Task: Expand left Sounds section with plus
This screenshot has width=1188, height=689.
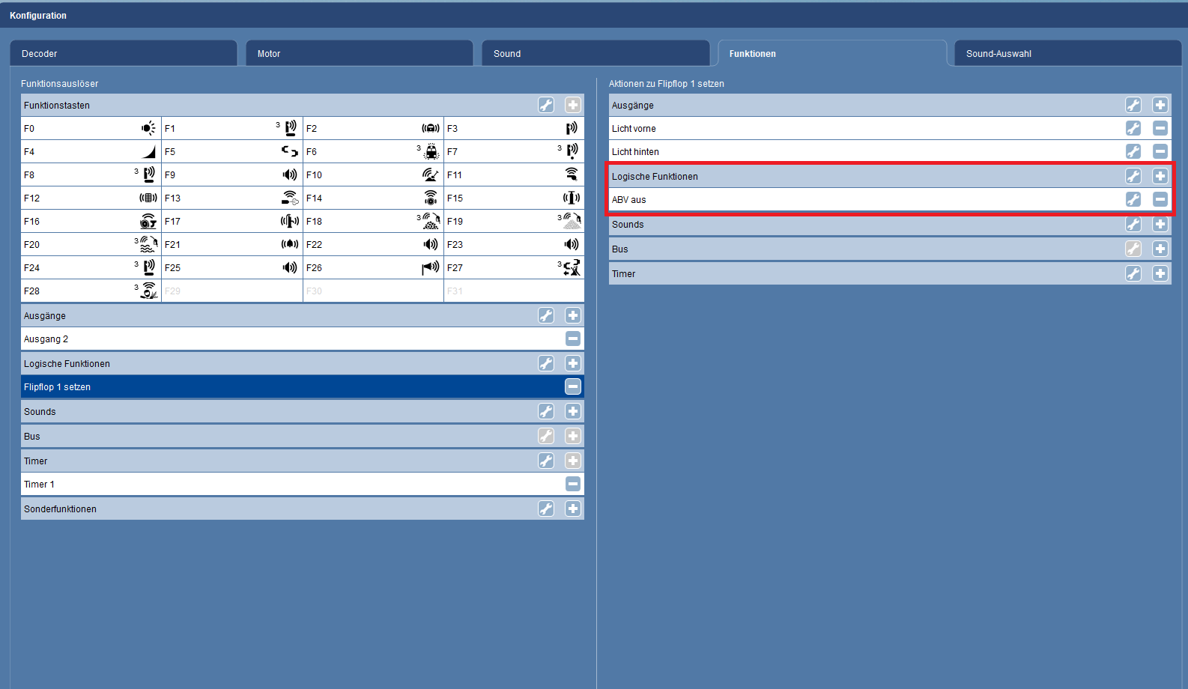Action: (x=573, y=412)
